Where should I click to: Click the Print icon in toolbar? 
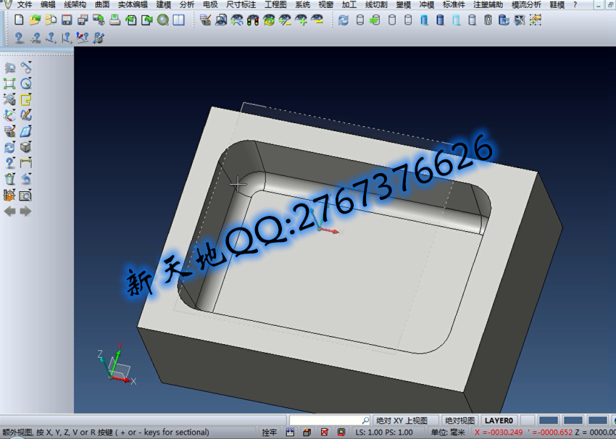[x=115, y=20]
